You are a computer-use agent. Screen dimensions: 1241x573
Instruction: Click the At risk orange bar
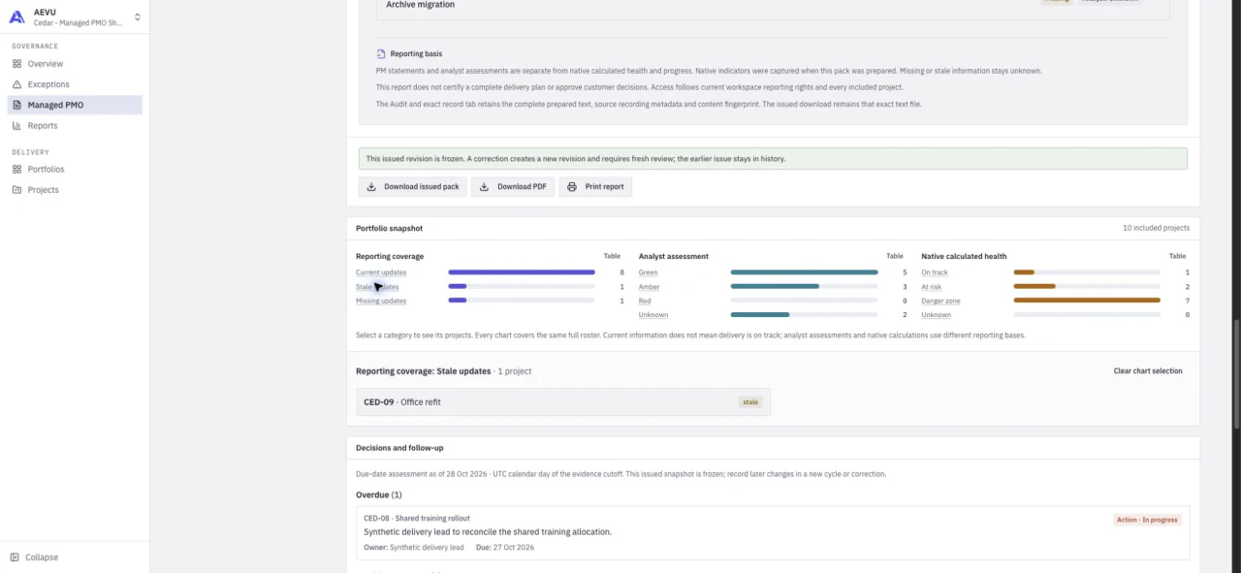click(1034, 287)
